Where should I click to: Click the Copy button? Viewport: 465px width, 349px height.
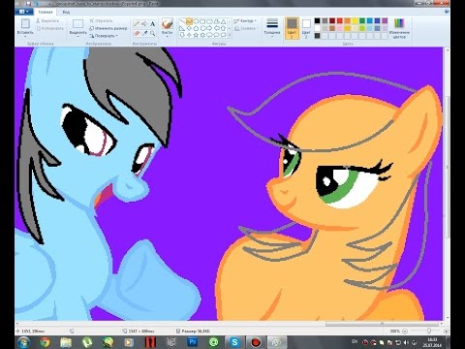[49, 28]
